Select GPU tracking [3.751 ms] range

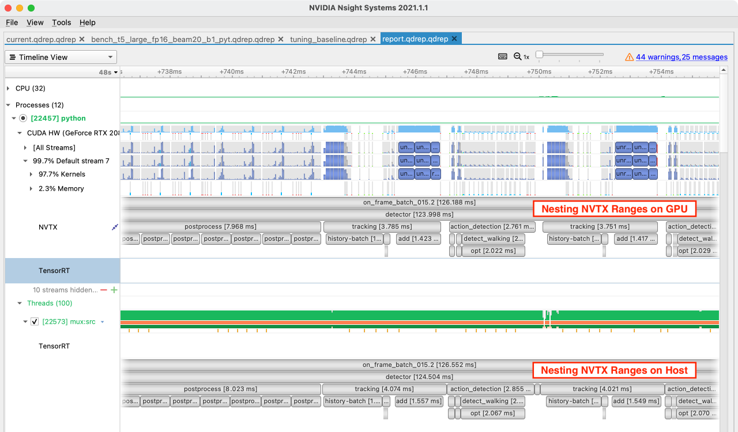tap(600, 226)
